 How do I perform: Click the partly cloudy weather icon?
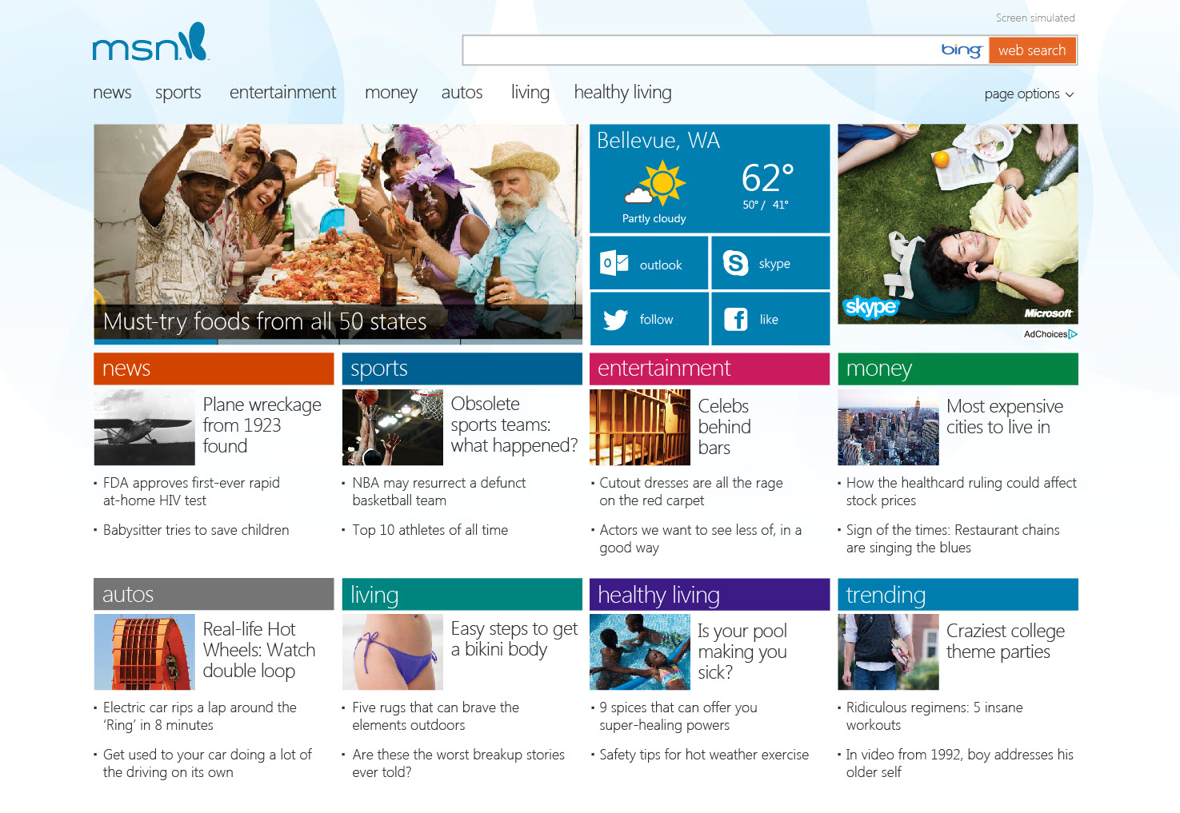click(655, 183)
